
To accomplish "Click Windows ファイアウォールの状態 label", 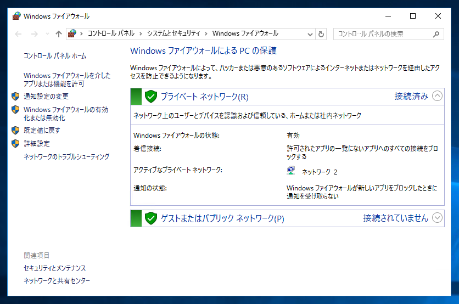I will point(176,136).
